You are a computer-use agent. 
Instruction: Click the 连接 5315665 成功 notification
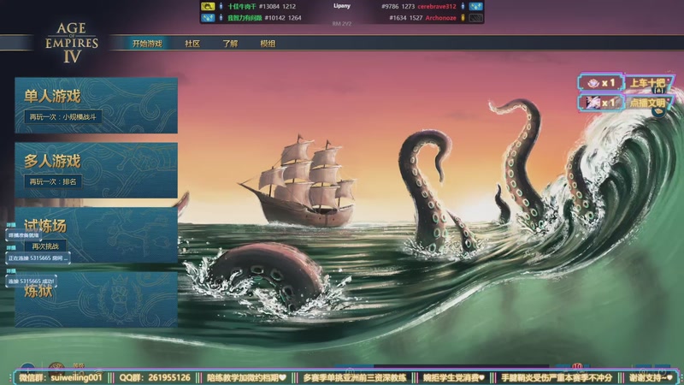point(31,281)
